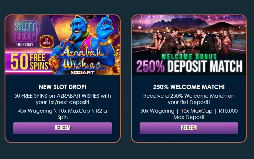Click the 50x Wagering terms text

tap(189, 114)
